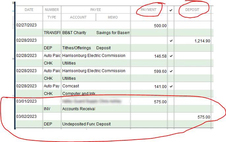This screenshot has width=226, height=142.
Task: Select the PAYEE column header
Action: click(96, 10)
